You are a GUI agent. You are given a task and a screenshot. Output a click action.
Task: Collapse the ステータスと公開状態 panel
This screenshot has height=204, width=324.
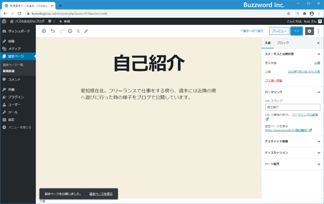point(292,54)
